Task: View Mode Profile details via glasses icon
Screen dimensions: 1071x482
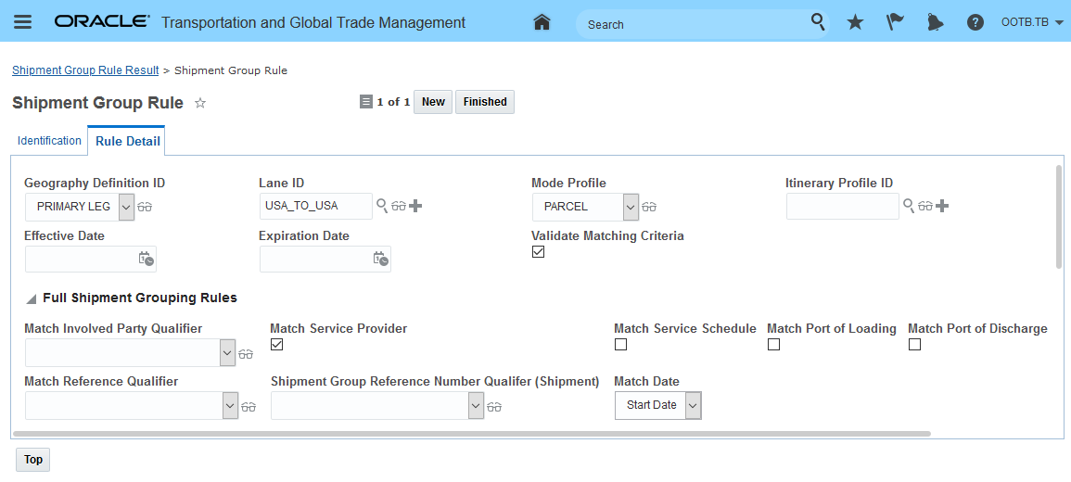Action: tap(649, 207)
